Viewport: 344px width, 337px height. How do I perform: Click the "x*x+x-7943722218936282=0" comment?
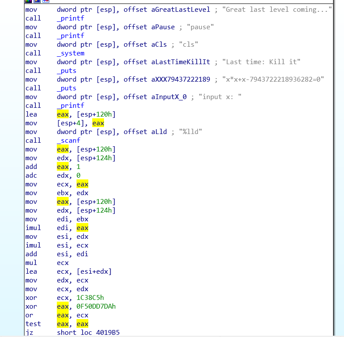click(273, 79)
